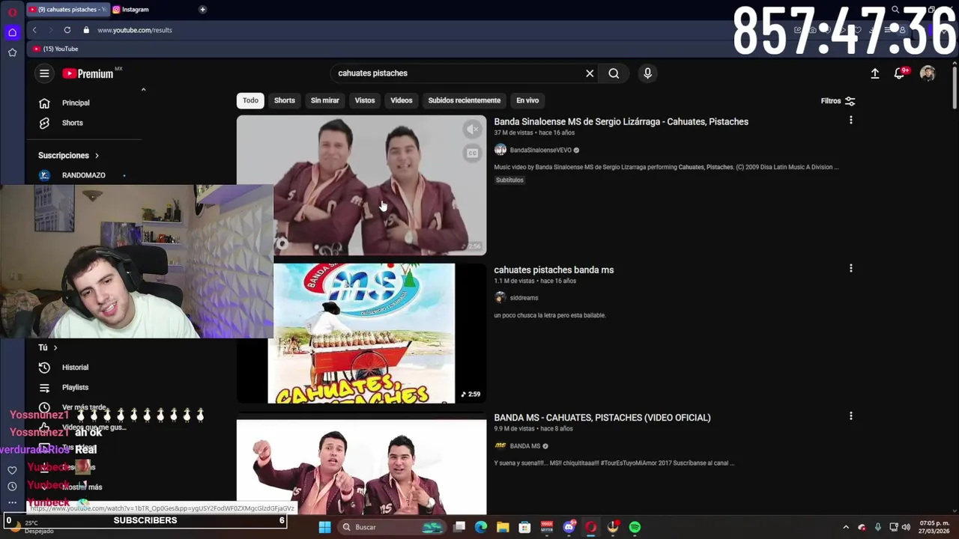
Task: Click the Opera home sidebar icon
Action: pos(12,32)
